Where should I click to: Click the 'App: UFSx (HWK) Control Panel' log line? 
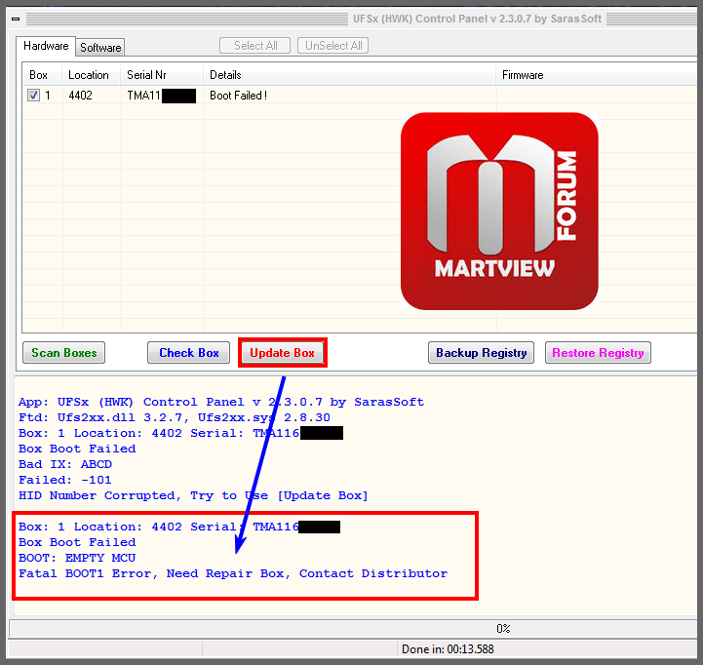click(x=221, y=402)
